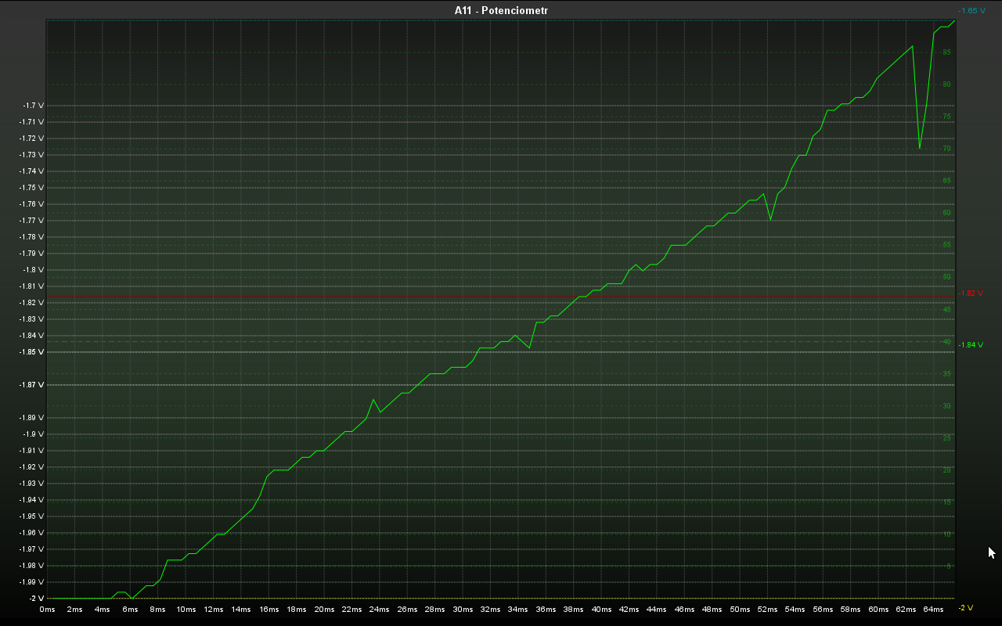Click the 85 value on right scale

946,52
